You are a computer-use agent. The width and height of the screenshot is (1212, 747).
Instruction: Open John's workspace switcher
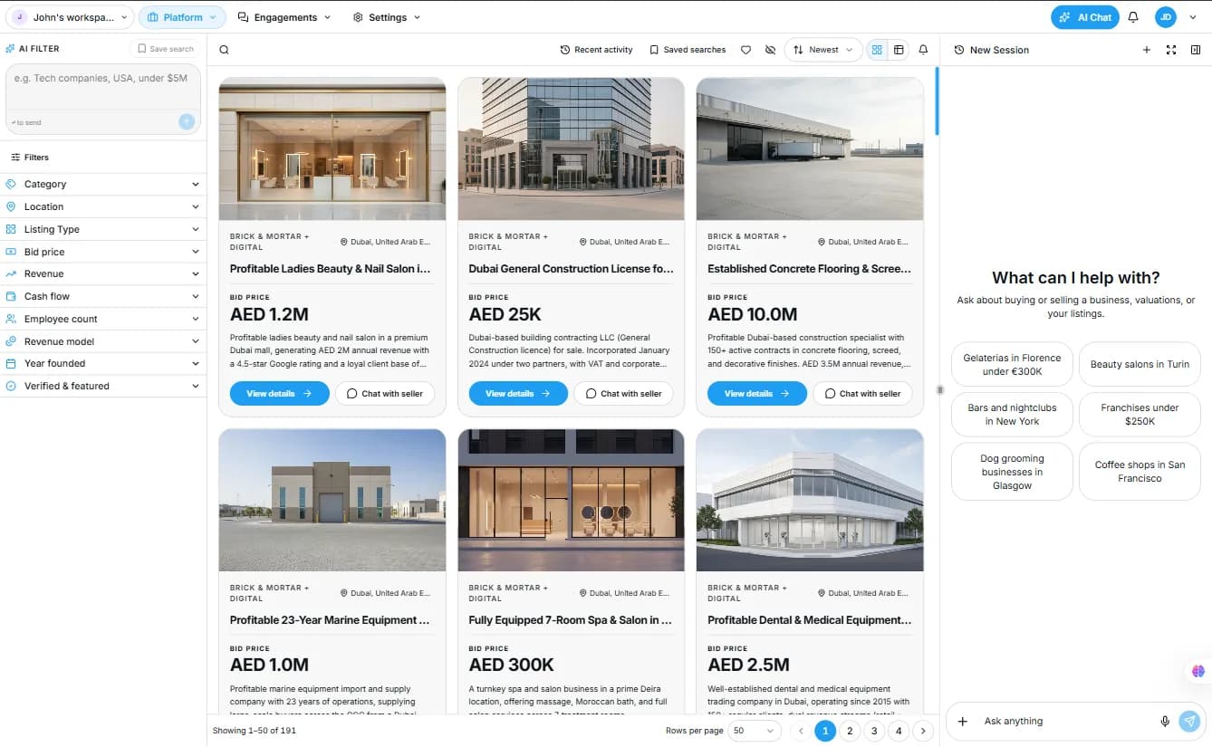tap(71, 17)
